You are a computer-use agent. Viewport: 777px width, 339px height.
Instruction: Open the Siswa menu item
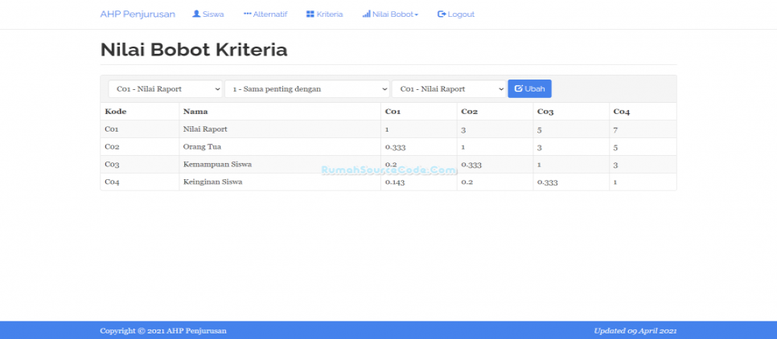208,14
